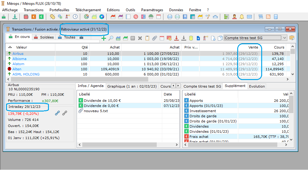
Task: Click the green download arrow in main toolbar
Action: click(x=15, y=17)
